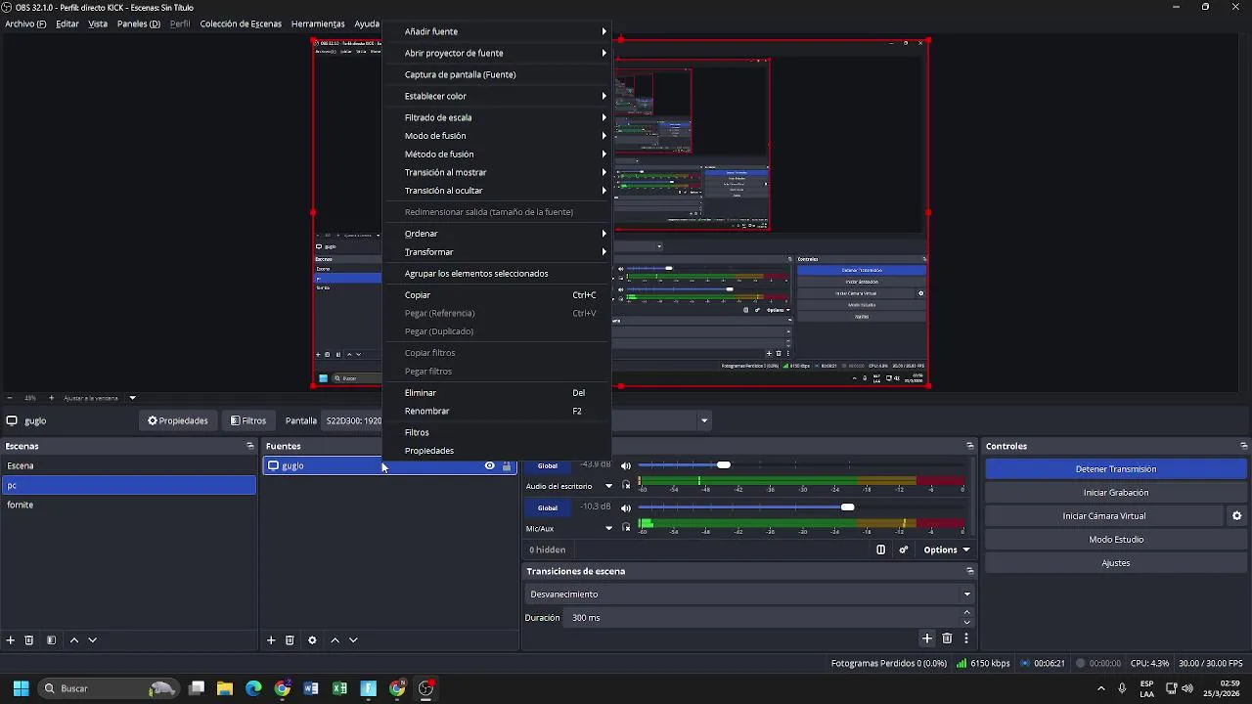
Task: Undock the audio mixer panel
Action: [969, 446]
